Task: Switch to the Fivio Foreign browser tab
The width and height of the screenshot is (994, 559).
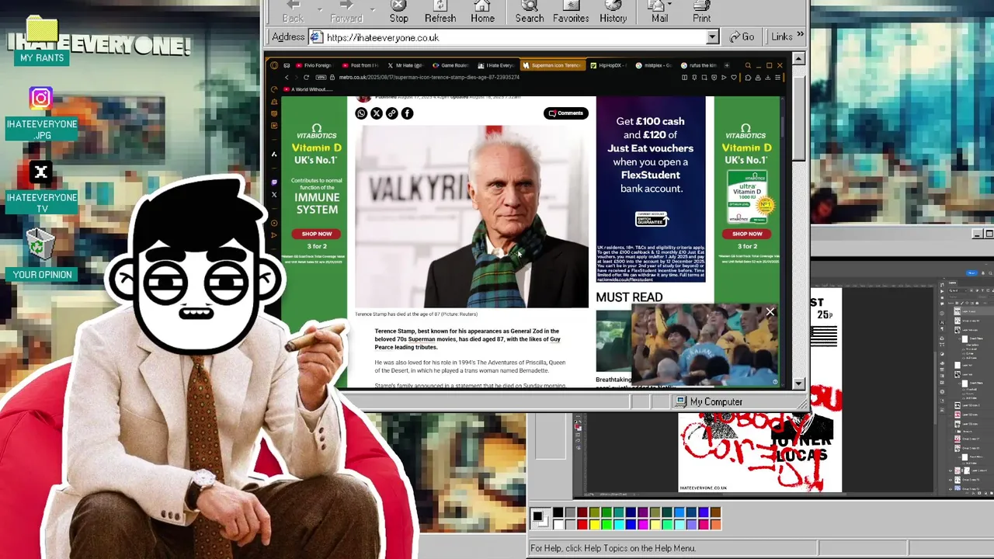Action: pyautogui.click(x=314, y=65)
